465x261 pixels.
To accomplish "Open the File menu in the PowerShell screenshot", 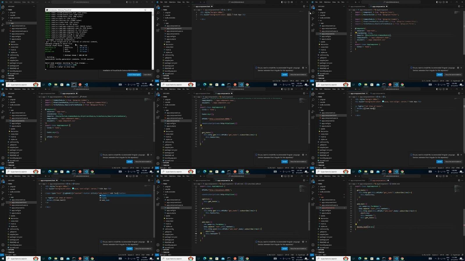I will (x=6, y=2).
